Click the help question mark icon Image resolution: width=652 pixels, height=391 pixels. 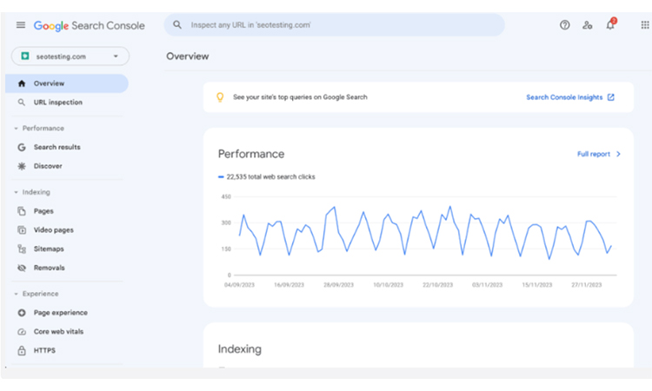(565, 25)
